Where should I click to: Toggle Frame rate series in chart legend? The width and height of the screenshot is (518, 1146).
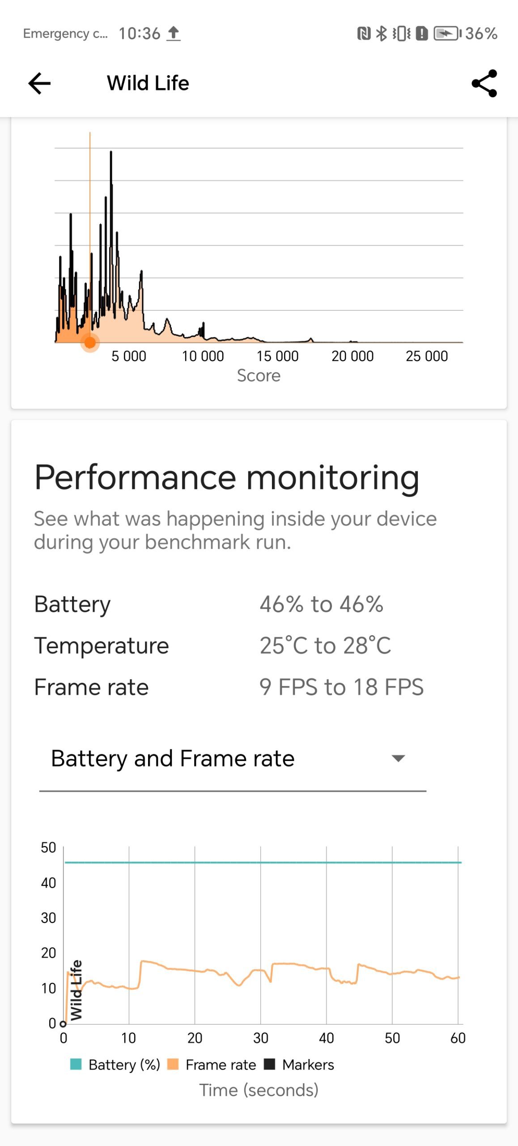tap(212, 1065)
